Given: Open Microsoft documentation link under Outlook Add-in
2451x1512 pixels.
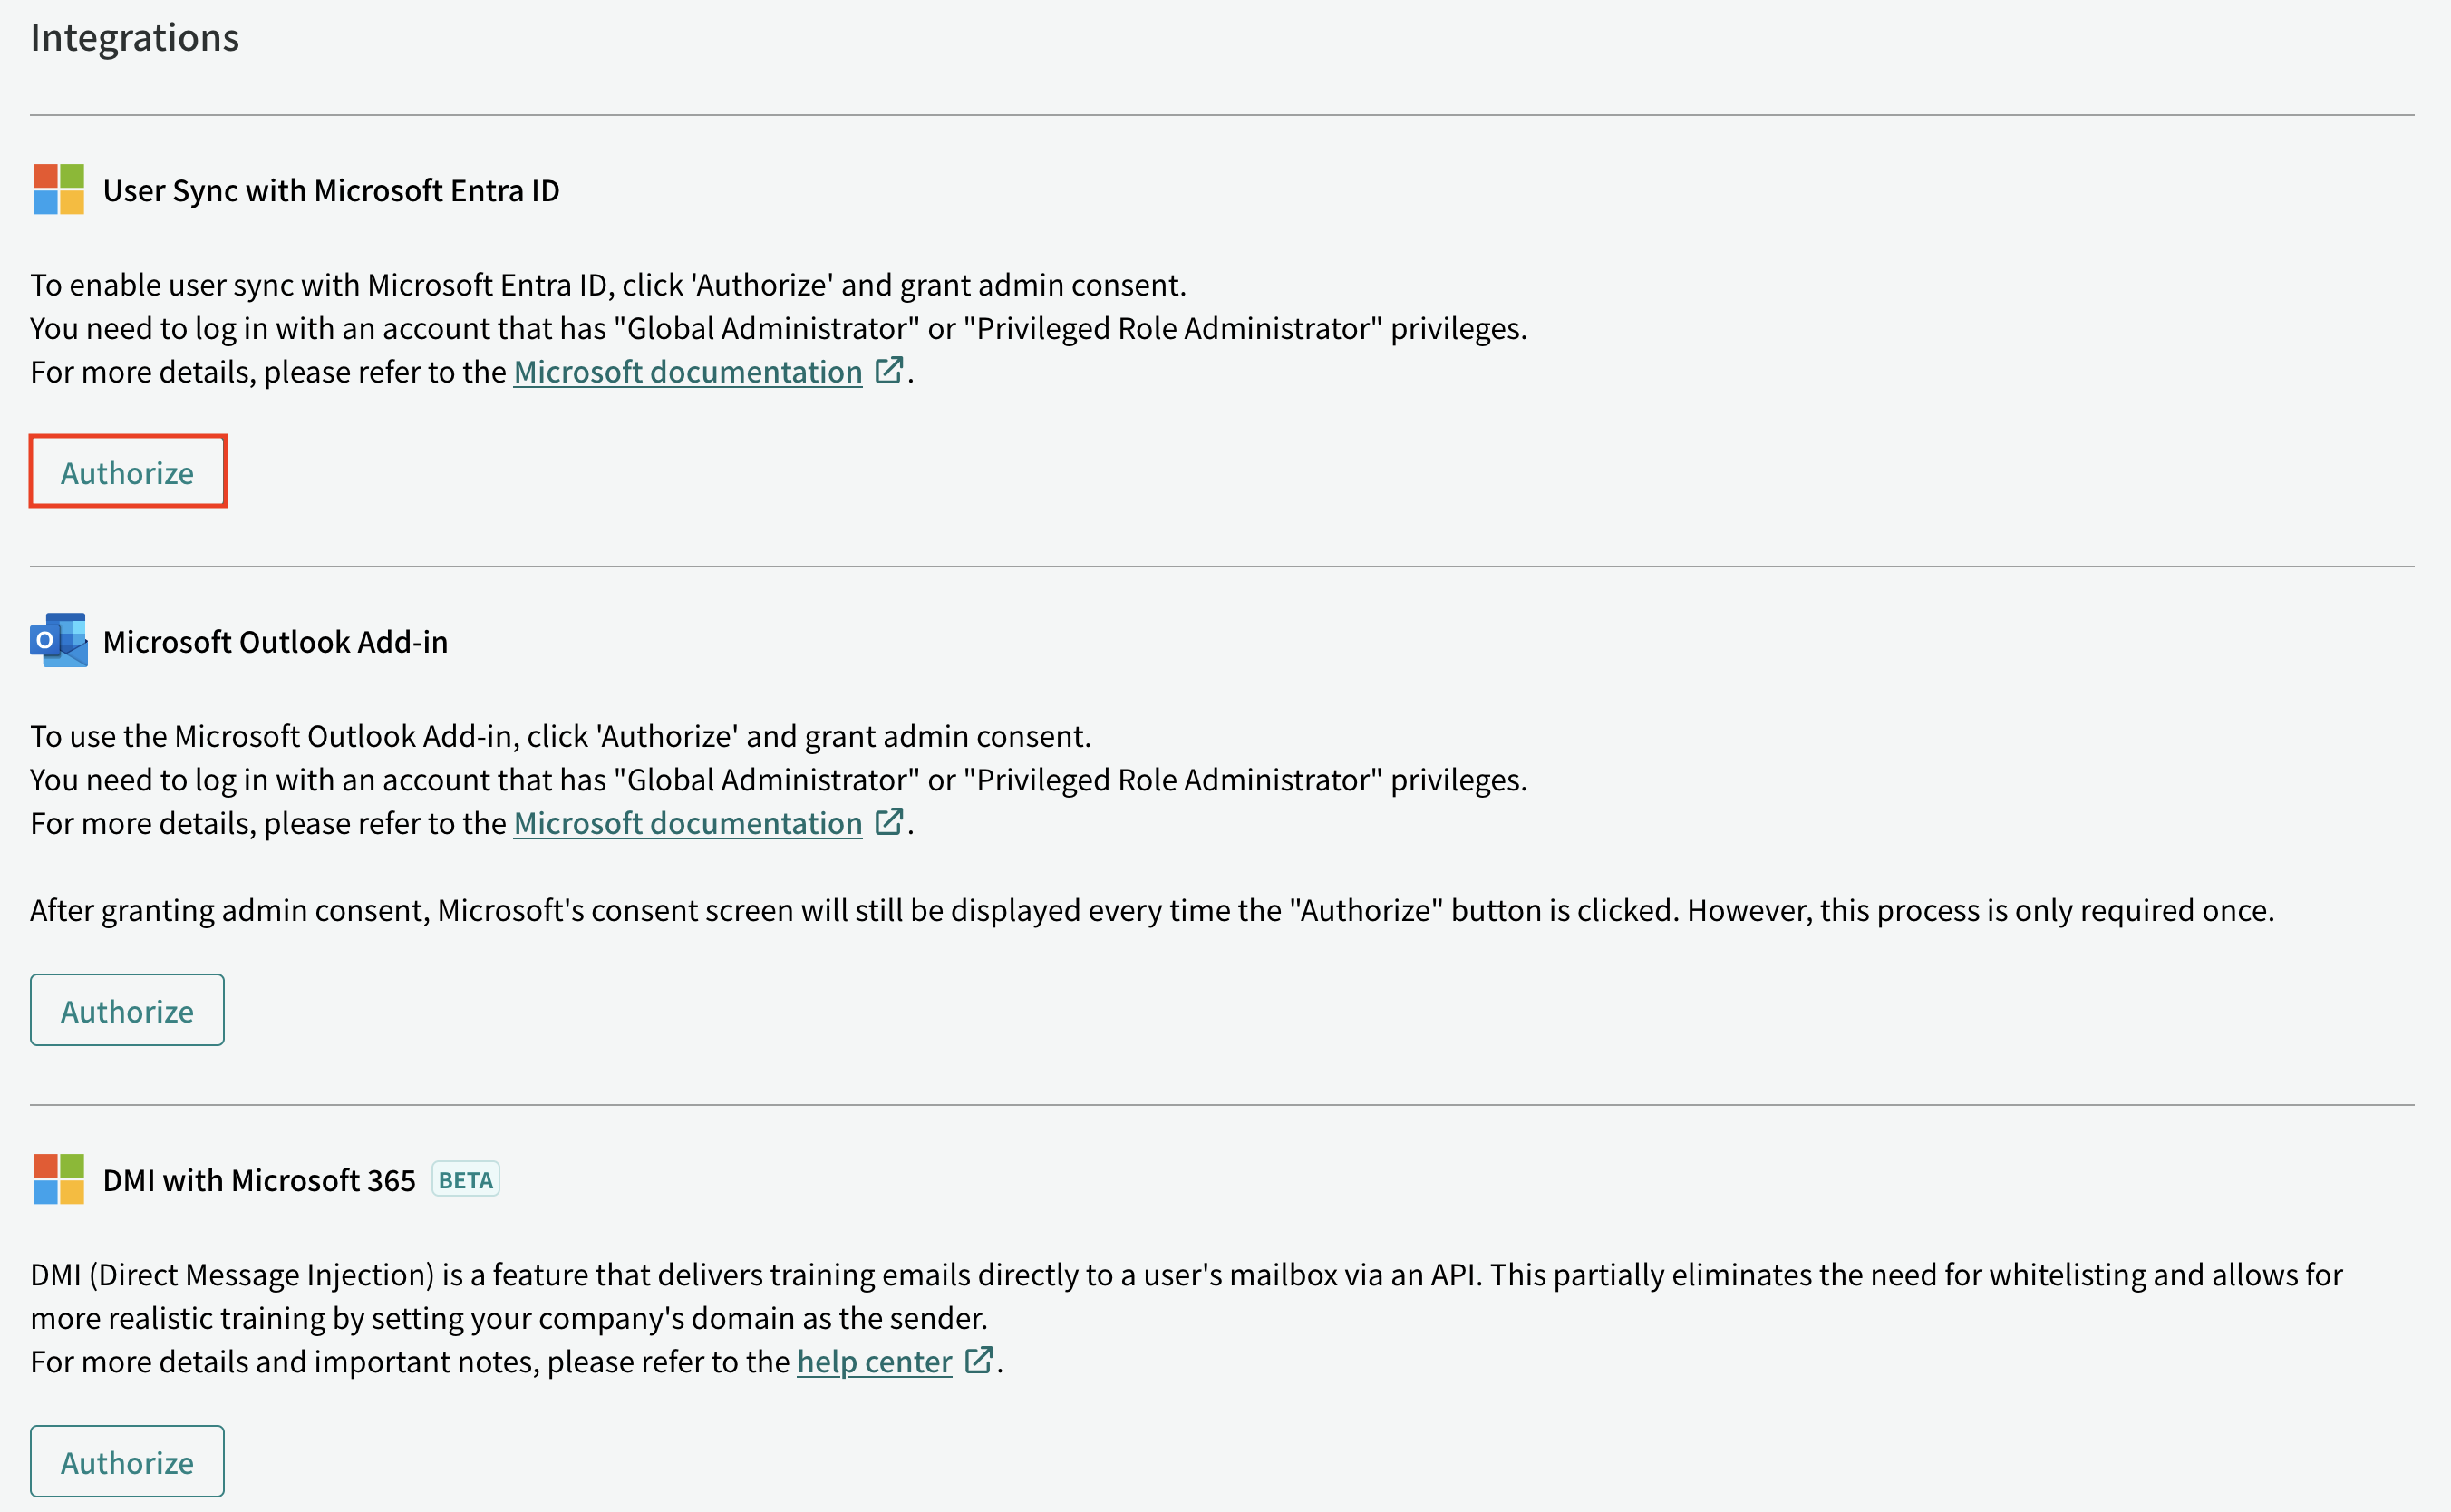Looking at the screenshot, I should coord(688,823).
